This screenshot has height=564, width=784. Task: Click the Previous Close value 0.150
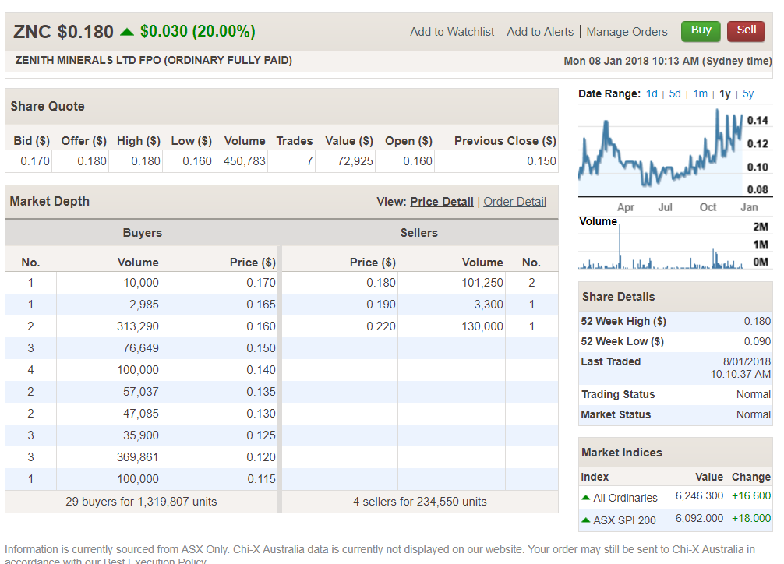tap(542, 161)
